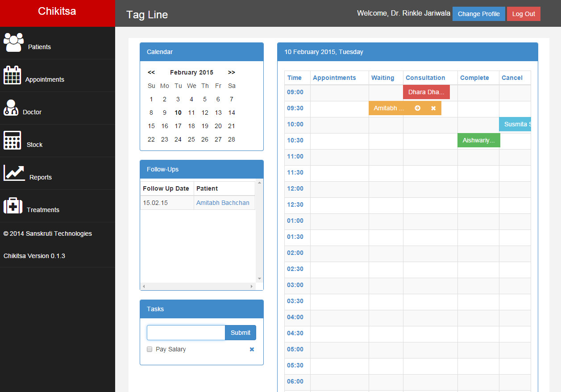
Task: Open Amitabh Bachchan follow-up patient link
Action: click(x=223, y=203)
